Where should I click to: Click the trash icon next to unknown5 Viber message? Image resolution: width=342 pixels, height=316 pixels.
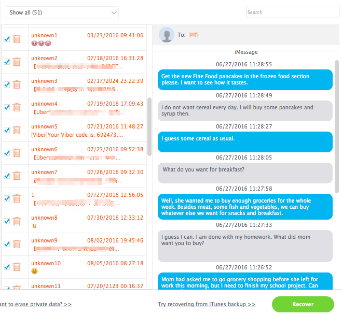(x=17, y=130)
